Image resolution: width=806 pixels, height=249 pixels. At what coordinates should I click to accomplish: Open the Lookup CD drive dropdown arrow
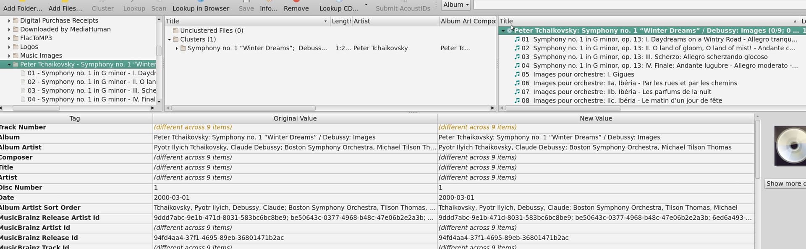click(x=366, y=5)
